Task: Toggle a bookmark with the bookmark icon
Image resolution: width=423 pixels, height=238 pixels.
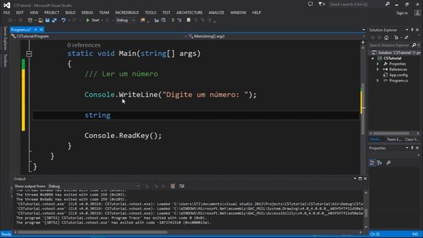Action: tap(188, 20)
